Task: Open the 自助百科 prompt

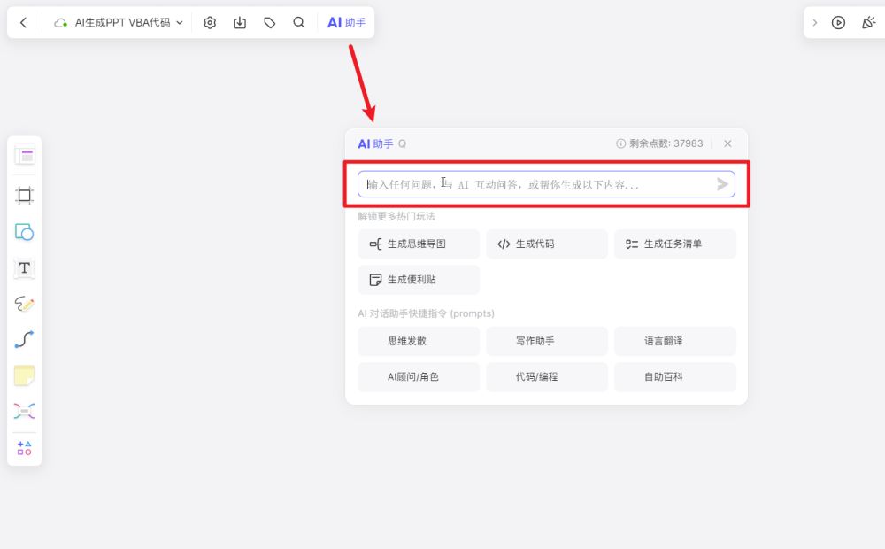Action: (674, 376)
